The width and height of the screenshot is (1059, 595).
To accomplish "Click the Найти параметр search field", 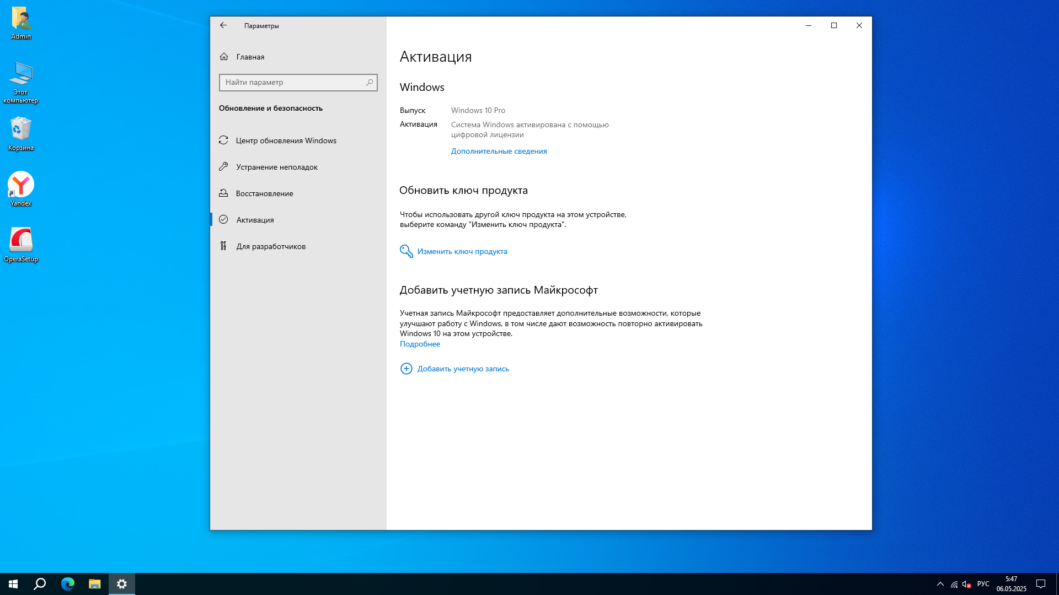I will [292, 83].
